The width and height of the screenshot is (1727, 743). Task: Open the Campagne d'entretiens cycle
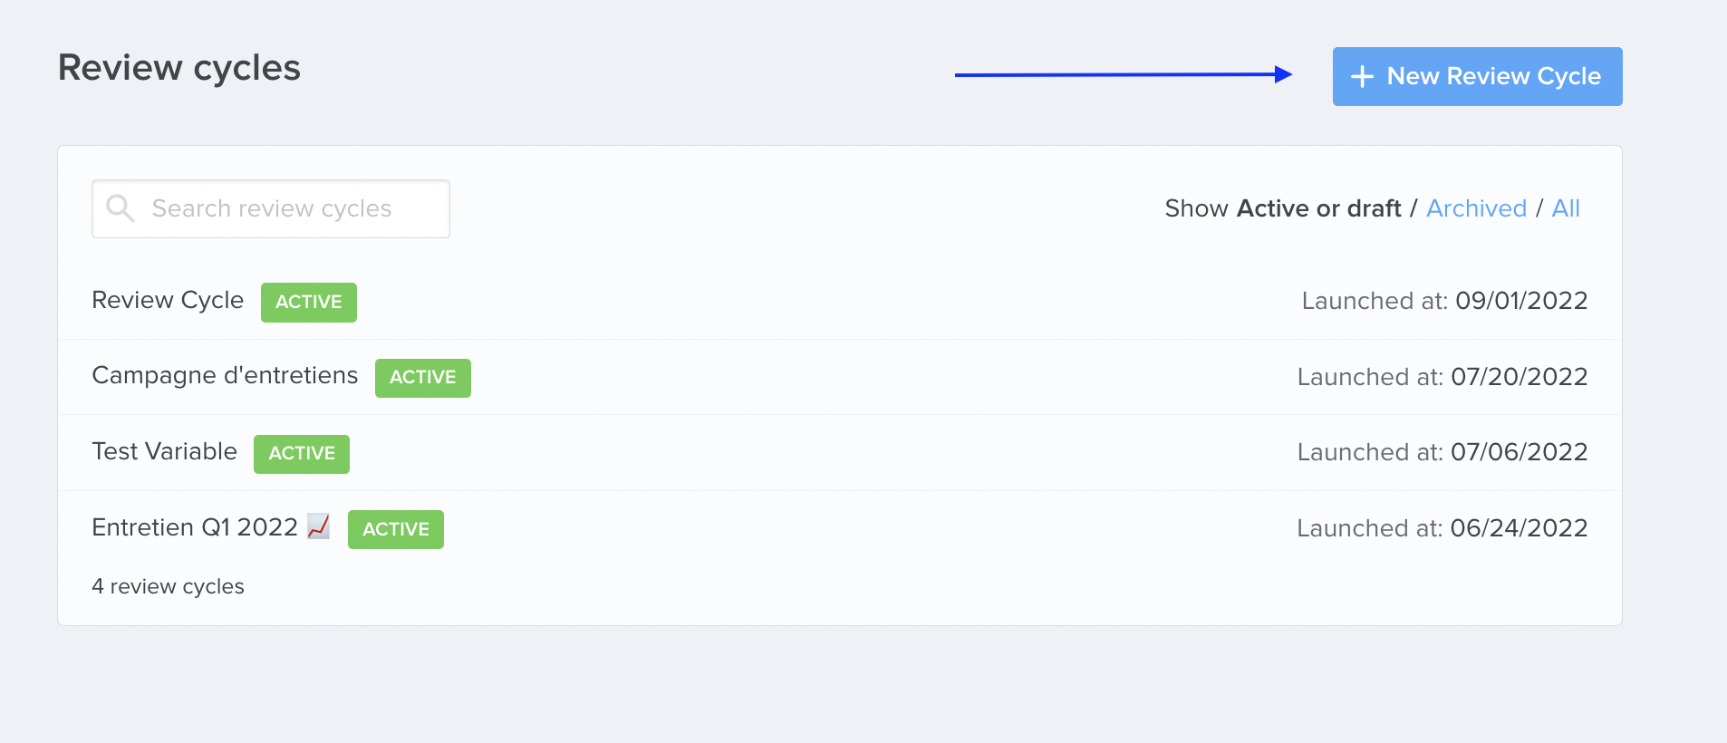tap(225, 375)
